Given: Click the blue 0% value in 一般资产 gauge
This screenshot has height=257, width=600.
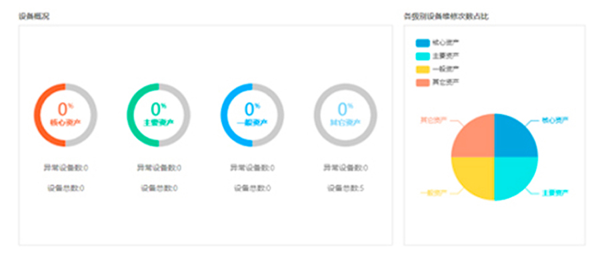Looking at the screenshot, I should point(252,109).
